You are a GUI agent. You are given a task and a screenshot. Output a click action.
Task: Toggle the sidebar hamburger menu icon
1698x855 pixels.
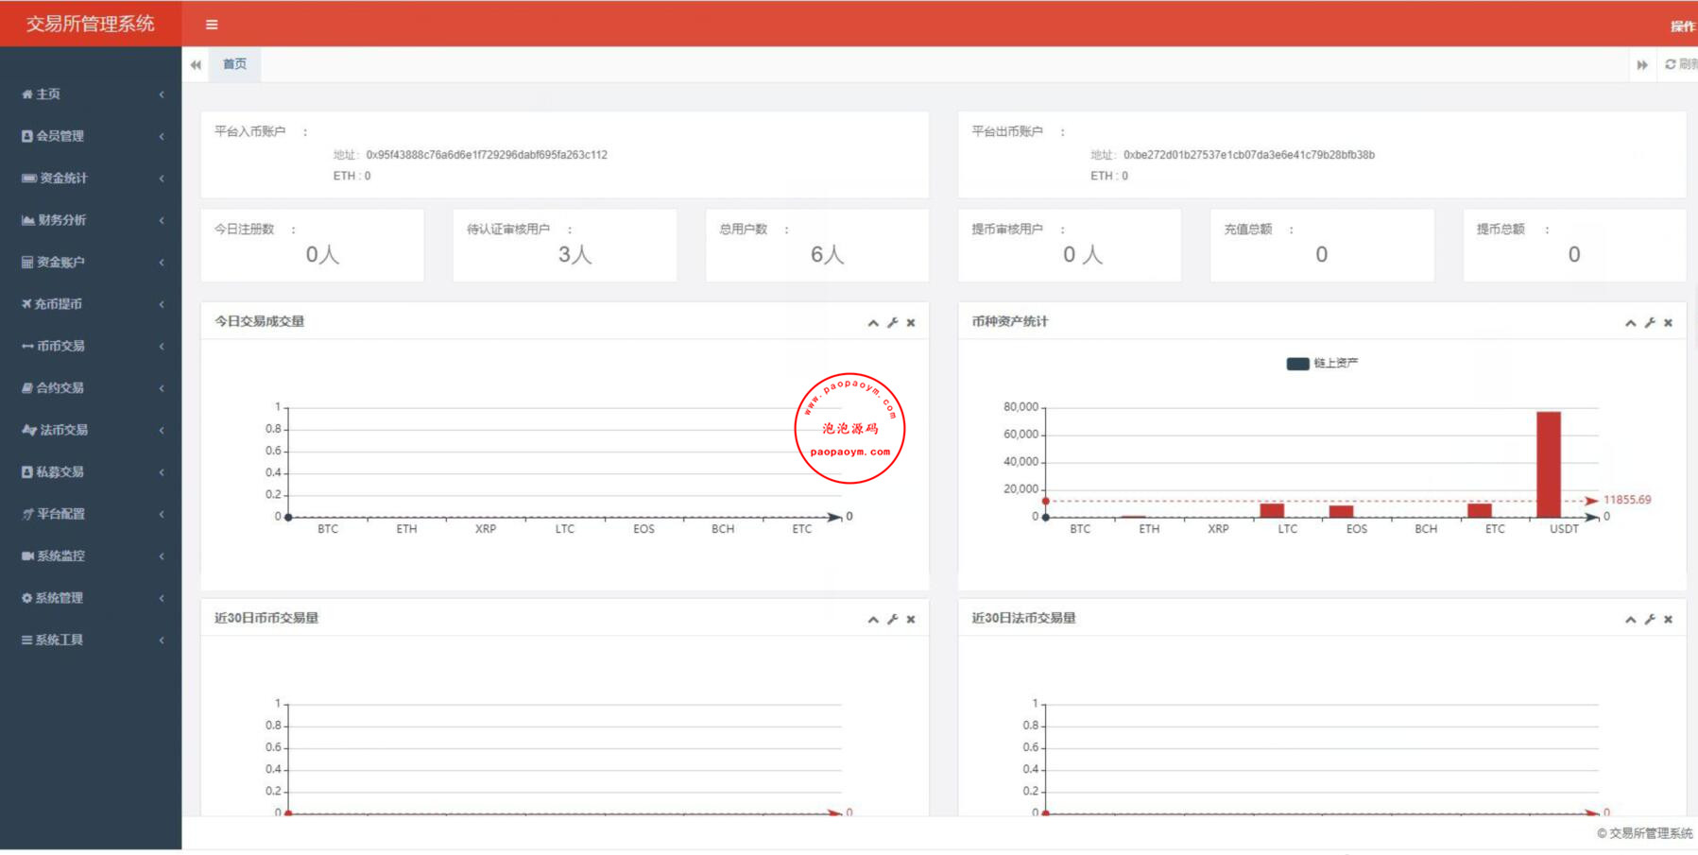point(212,25)
